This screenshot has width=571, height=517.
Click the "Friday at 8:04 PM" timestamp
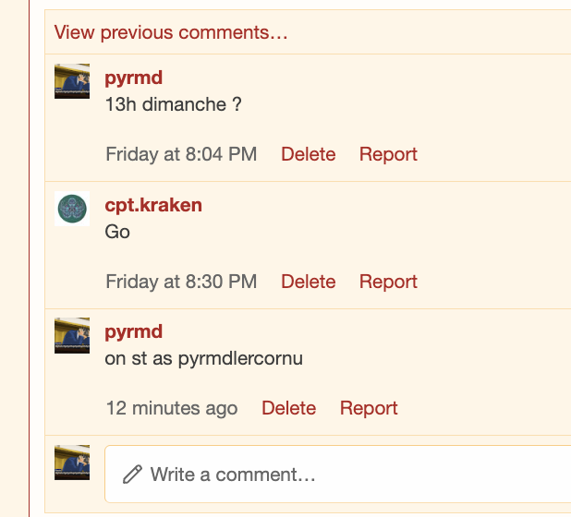[181, 154]
